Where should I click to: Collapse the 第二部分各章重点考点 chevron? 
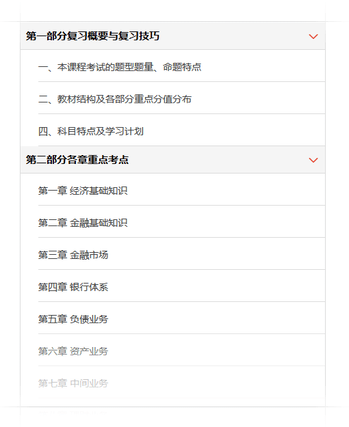point(313,160)
